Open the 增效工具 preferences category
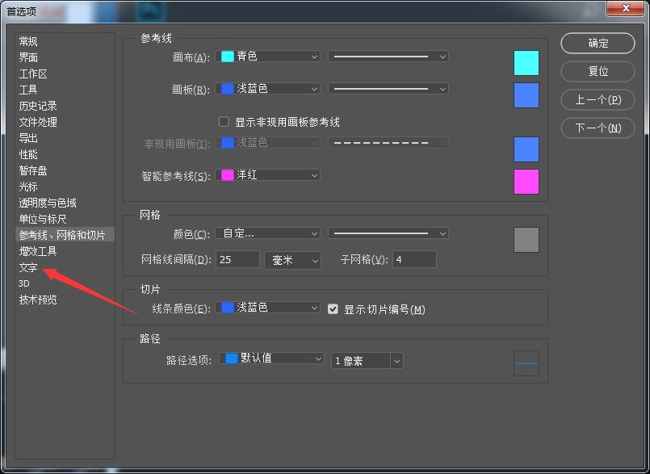Screen dimensions: 650x474 point(38,251)
